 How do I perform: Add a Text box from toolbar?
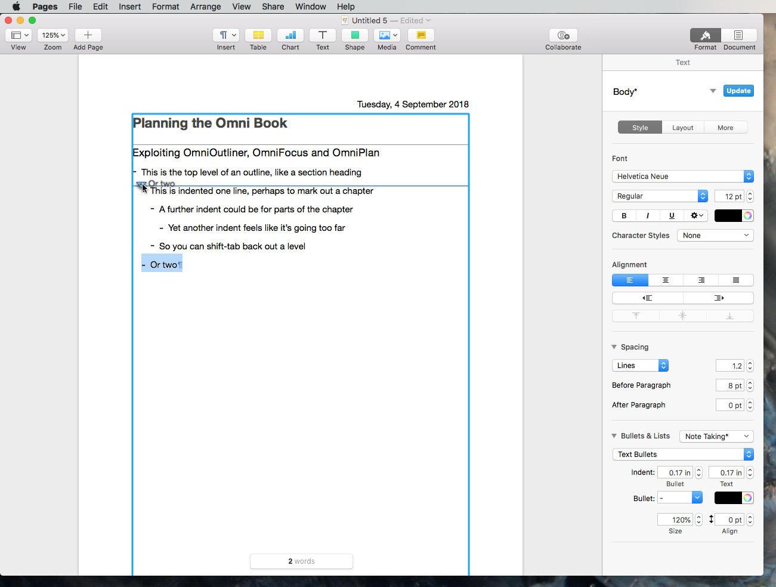(x=323, y=35)
